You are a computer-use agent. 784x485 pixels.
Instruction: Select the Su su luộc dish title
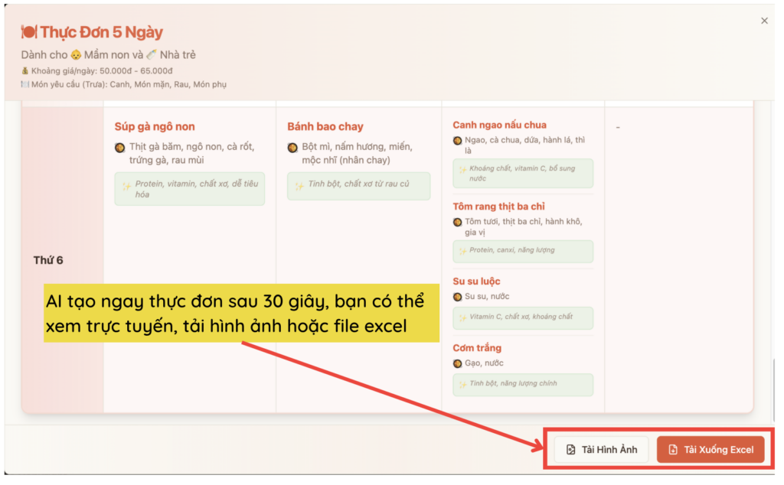(477, 281)
